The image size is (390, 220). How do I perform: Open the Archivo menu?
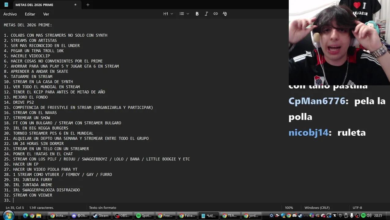(x=10, y=14)
